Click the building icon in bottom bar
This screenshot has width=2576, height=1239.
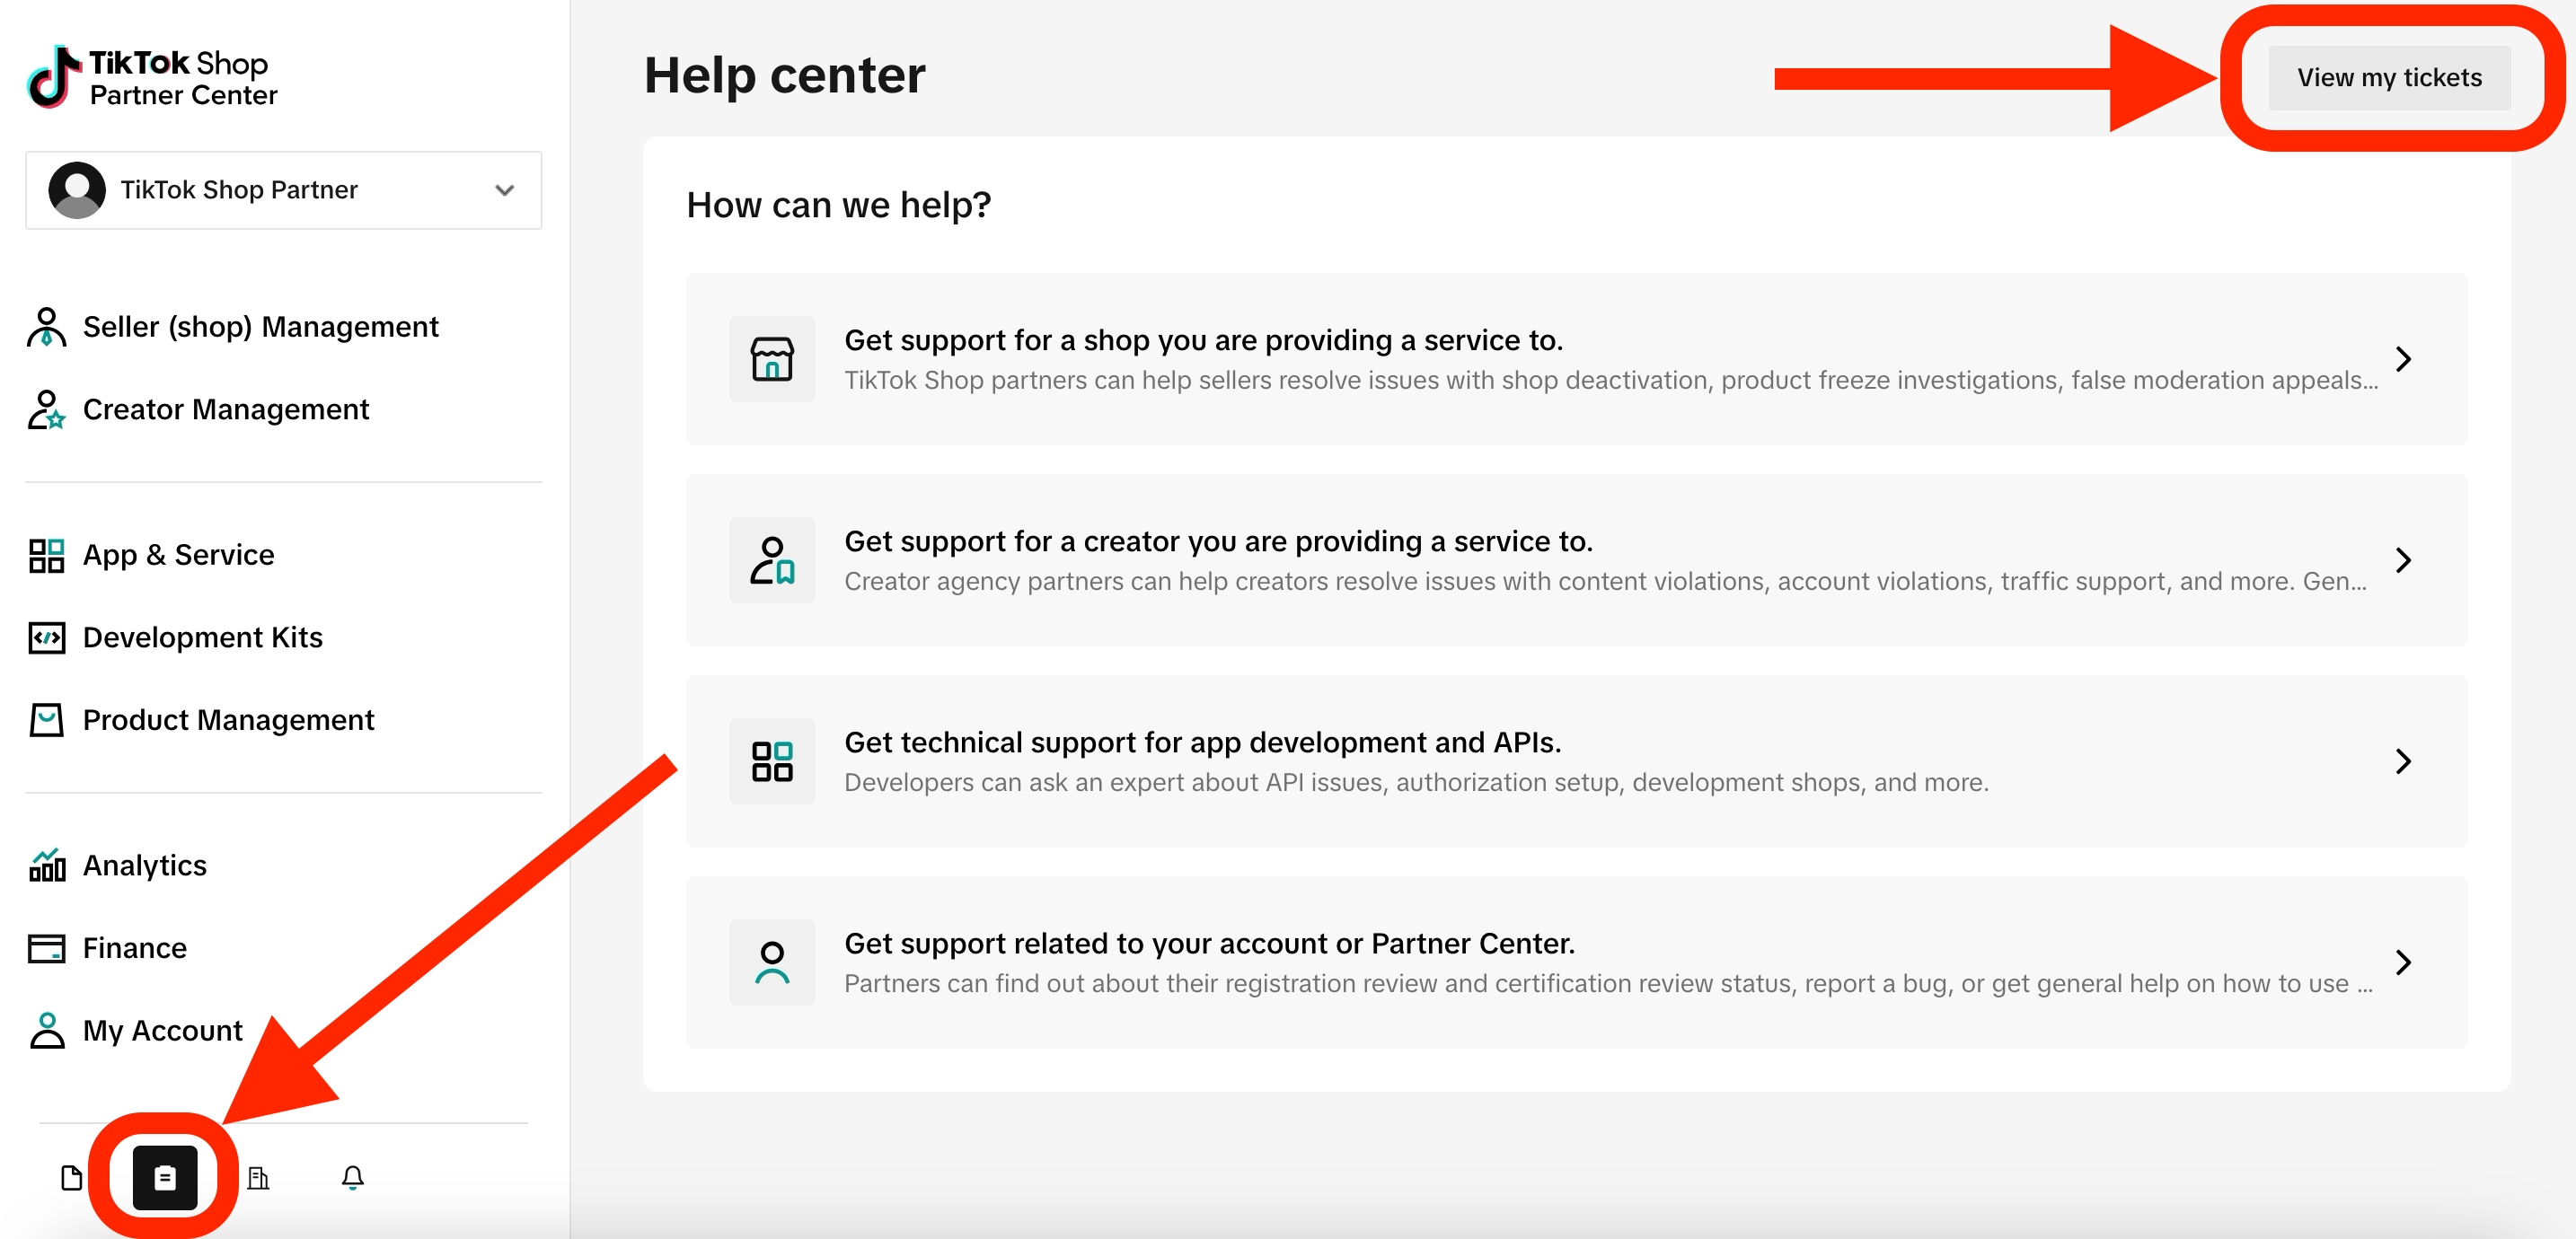click(x=258, y=1177)
